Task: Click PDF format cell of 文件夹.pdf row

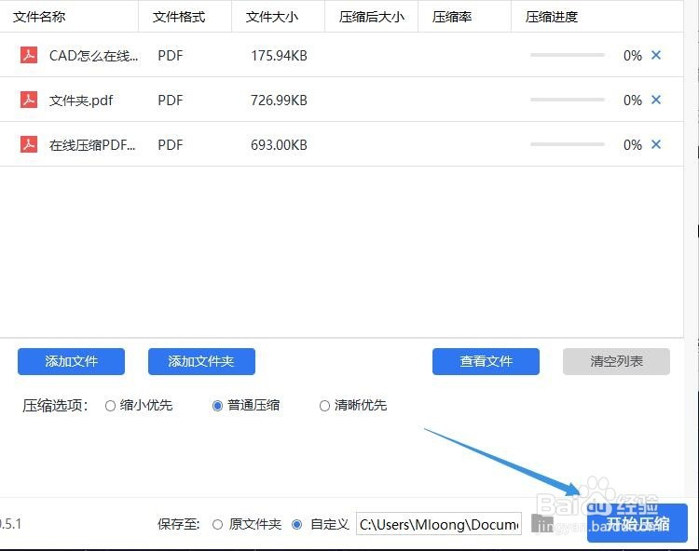Action: coord(171,101)
